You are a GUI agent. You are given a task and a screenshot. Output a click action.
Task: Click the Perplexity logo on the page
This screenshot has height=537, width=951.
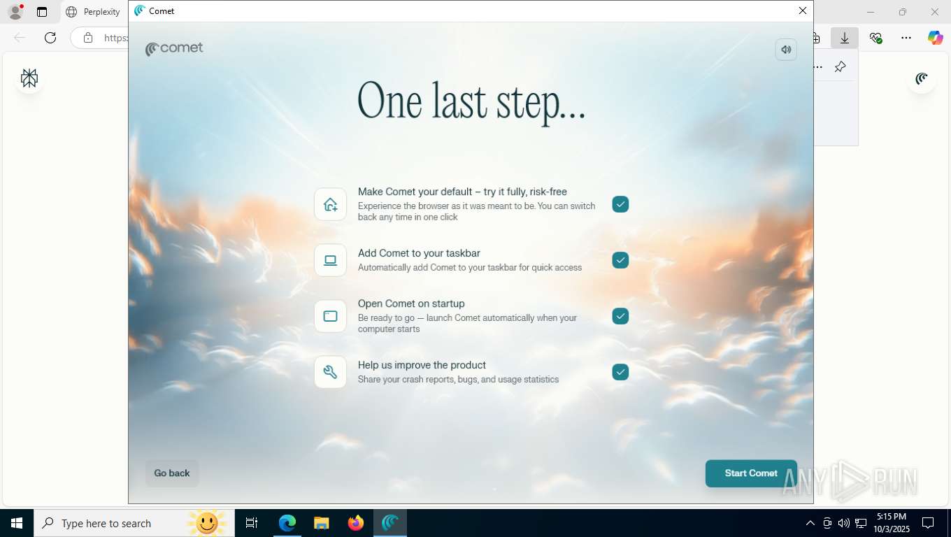pos(29,78)
